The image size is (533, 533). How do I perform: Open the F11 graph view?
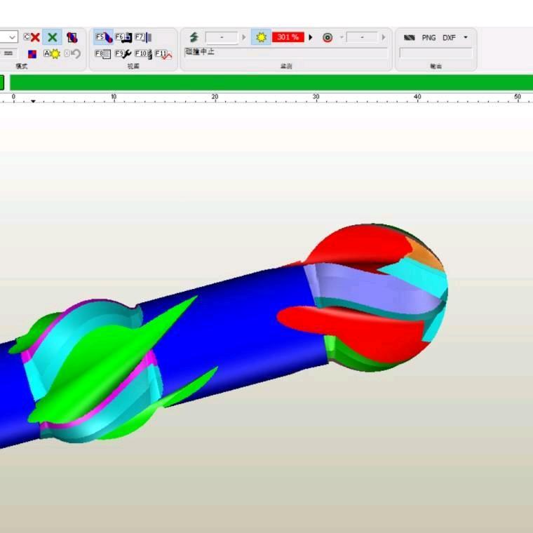tap(163, 54)
